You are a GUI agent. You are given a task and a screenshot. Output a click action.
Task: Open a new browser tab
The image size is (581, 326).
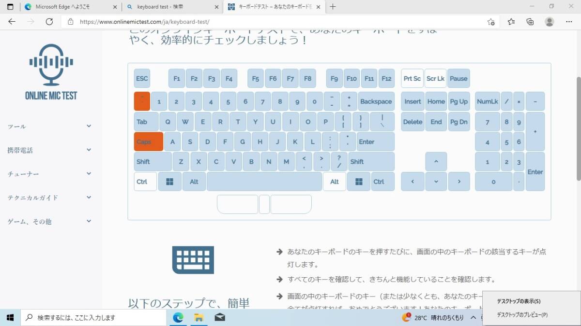coord(333,7)
